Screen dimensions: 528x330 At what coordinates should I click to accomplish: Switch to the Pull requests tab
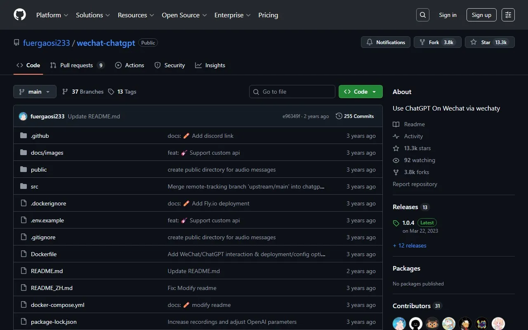[x=77, y=65]
